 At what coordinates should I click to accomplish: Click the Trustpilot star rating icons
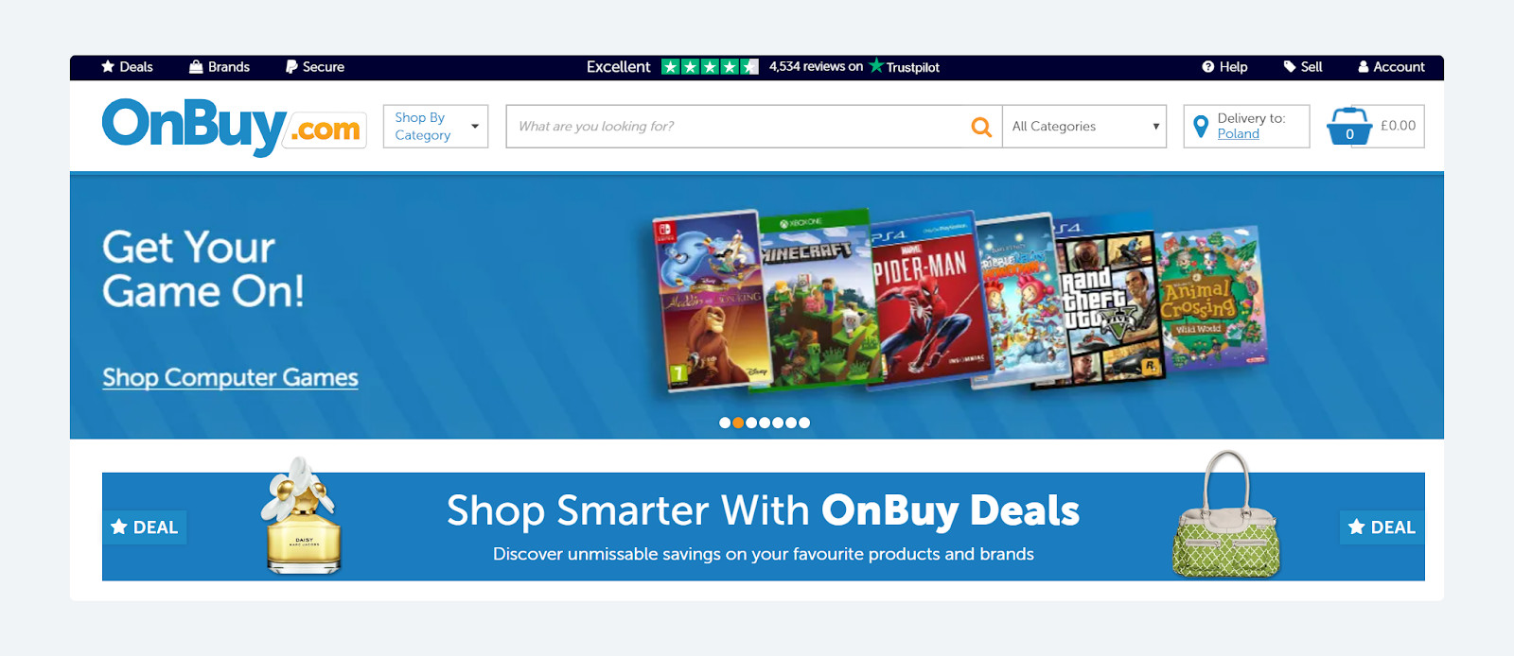click(x=710, y=67)
